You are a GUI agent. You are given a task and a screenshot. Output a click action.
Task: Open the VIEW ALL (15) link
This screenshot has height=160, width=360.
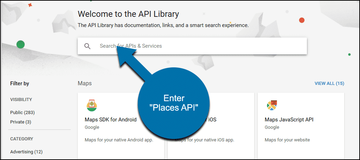[329, 84]
